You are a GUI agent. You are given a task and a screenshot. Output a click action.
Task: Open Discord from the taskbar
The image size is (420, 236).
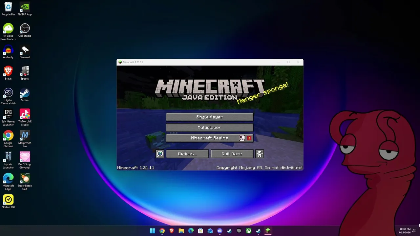coord(220,231)
